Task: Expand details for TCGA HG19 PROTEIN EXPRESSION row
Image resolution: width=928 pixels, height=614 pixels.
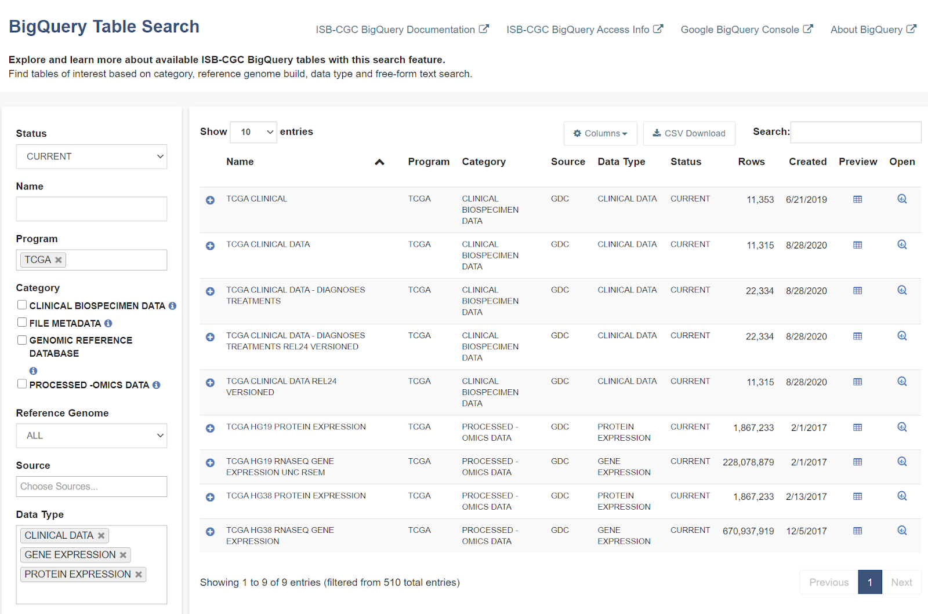Action: tap(210, 428)
